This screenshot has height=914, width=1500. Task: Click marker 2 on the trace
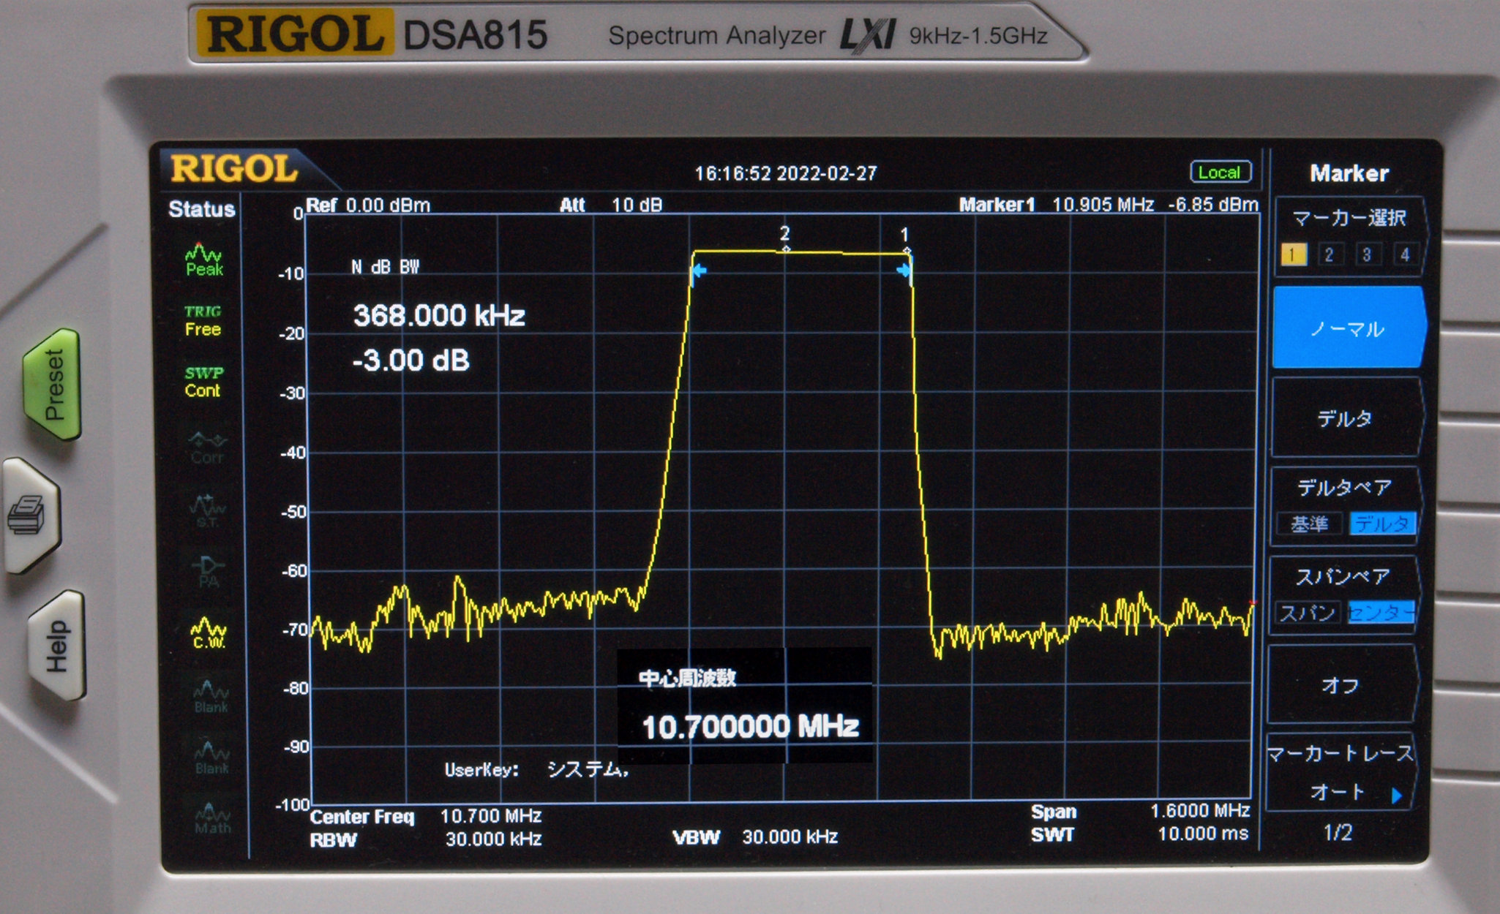(785, 249)
